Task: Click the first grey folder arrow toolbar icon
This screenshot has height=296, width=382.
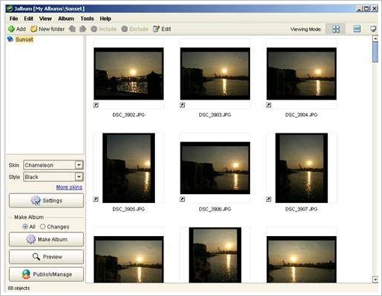Action: [73, 29]
